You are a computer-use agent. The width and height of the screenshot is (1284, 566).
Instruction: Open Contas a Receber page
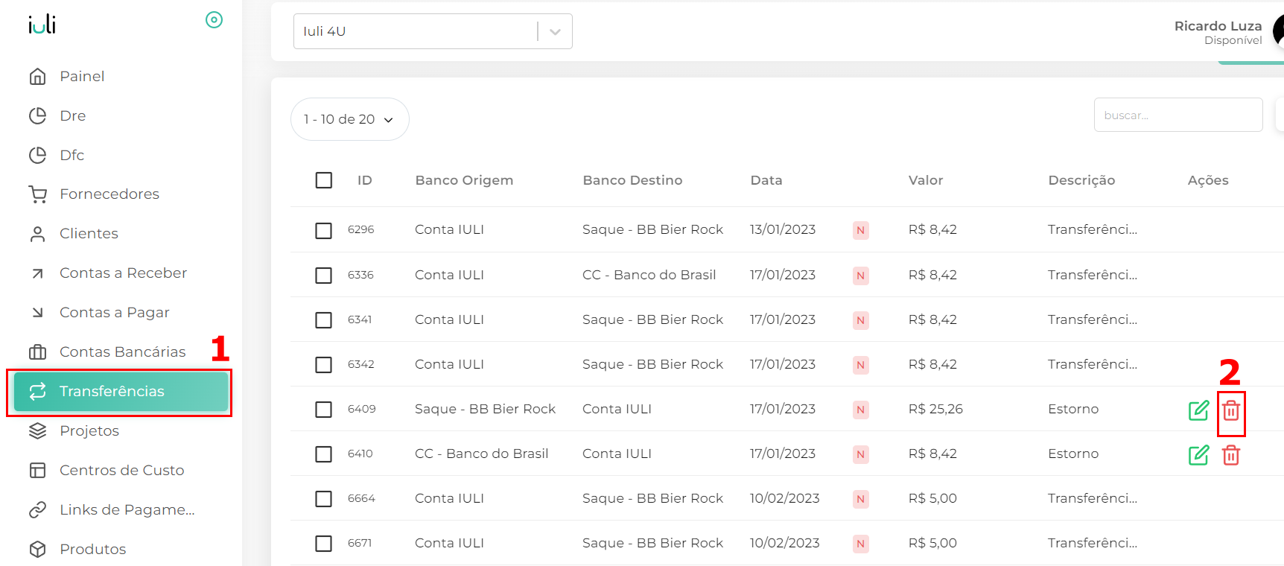(123, 273)
